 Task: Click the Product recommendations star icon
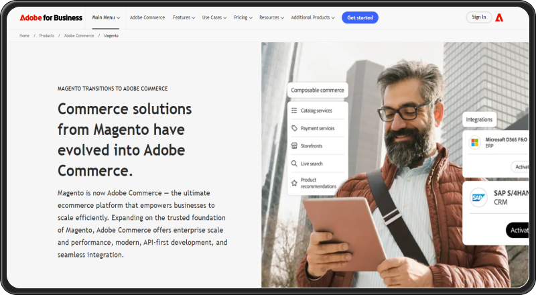point(294,183)
